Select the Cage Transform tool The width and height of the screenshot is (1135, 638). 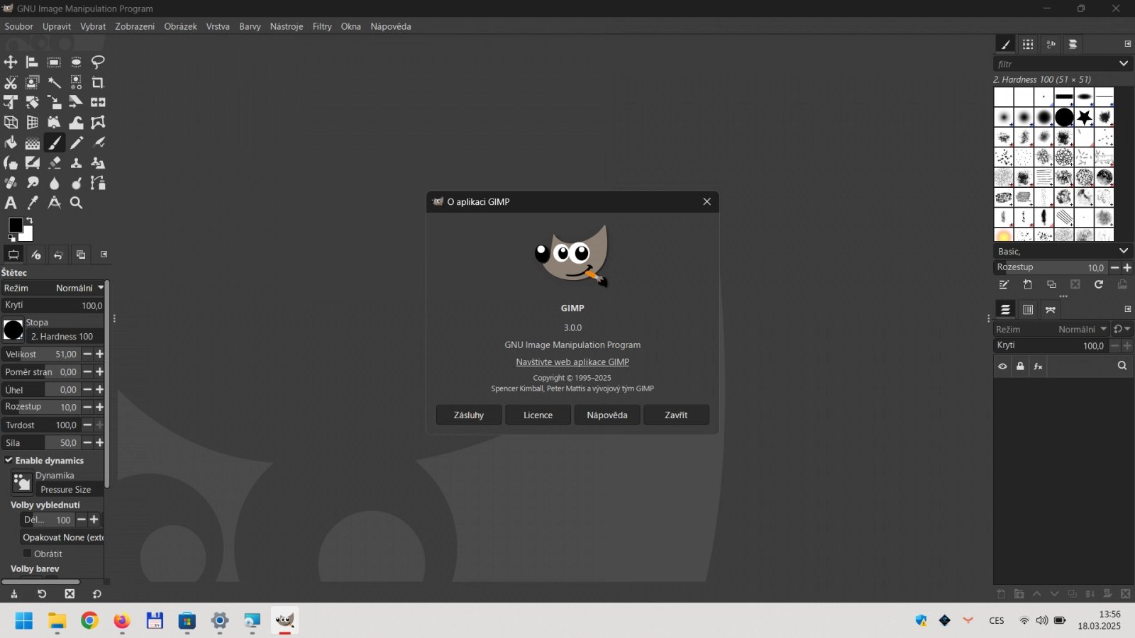98,123
